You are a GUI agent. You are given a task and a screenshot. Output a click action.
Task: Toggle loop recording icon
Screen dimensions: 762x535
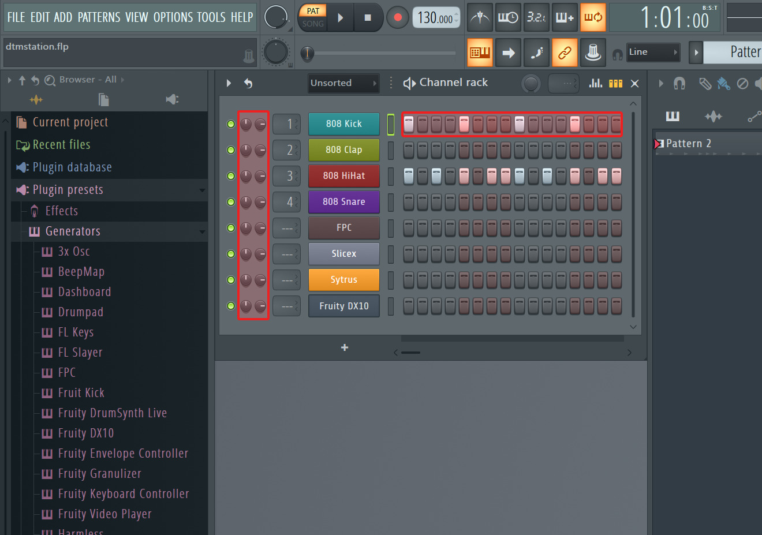(593, 17)
